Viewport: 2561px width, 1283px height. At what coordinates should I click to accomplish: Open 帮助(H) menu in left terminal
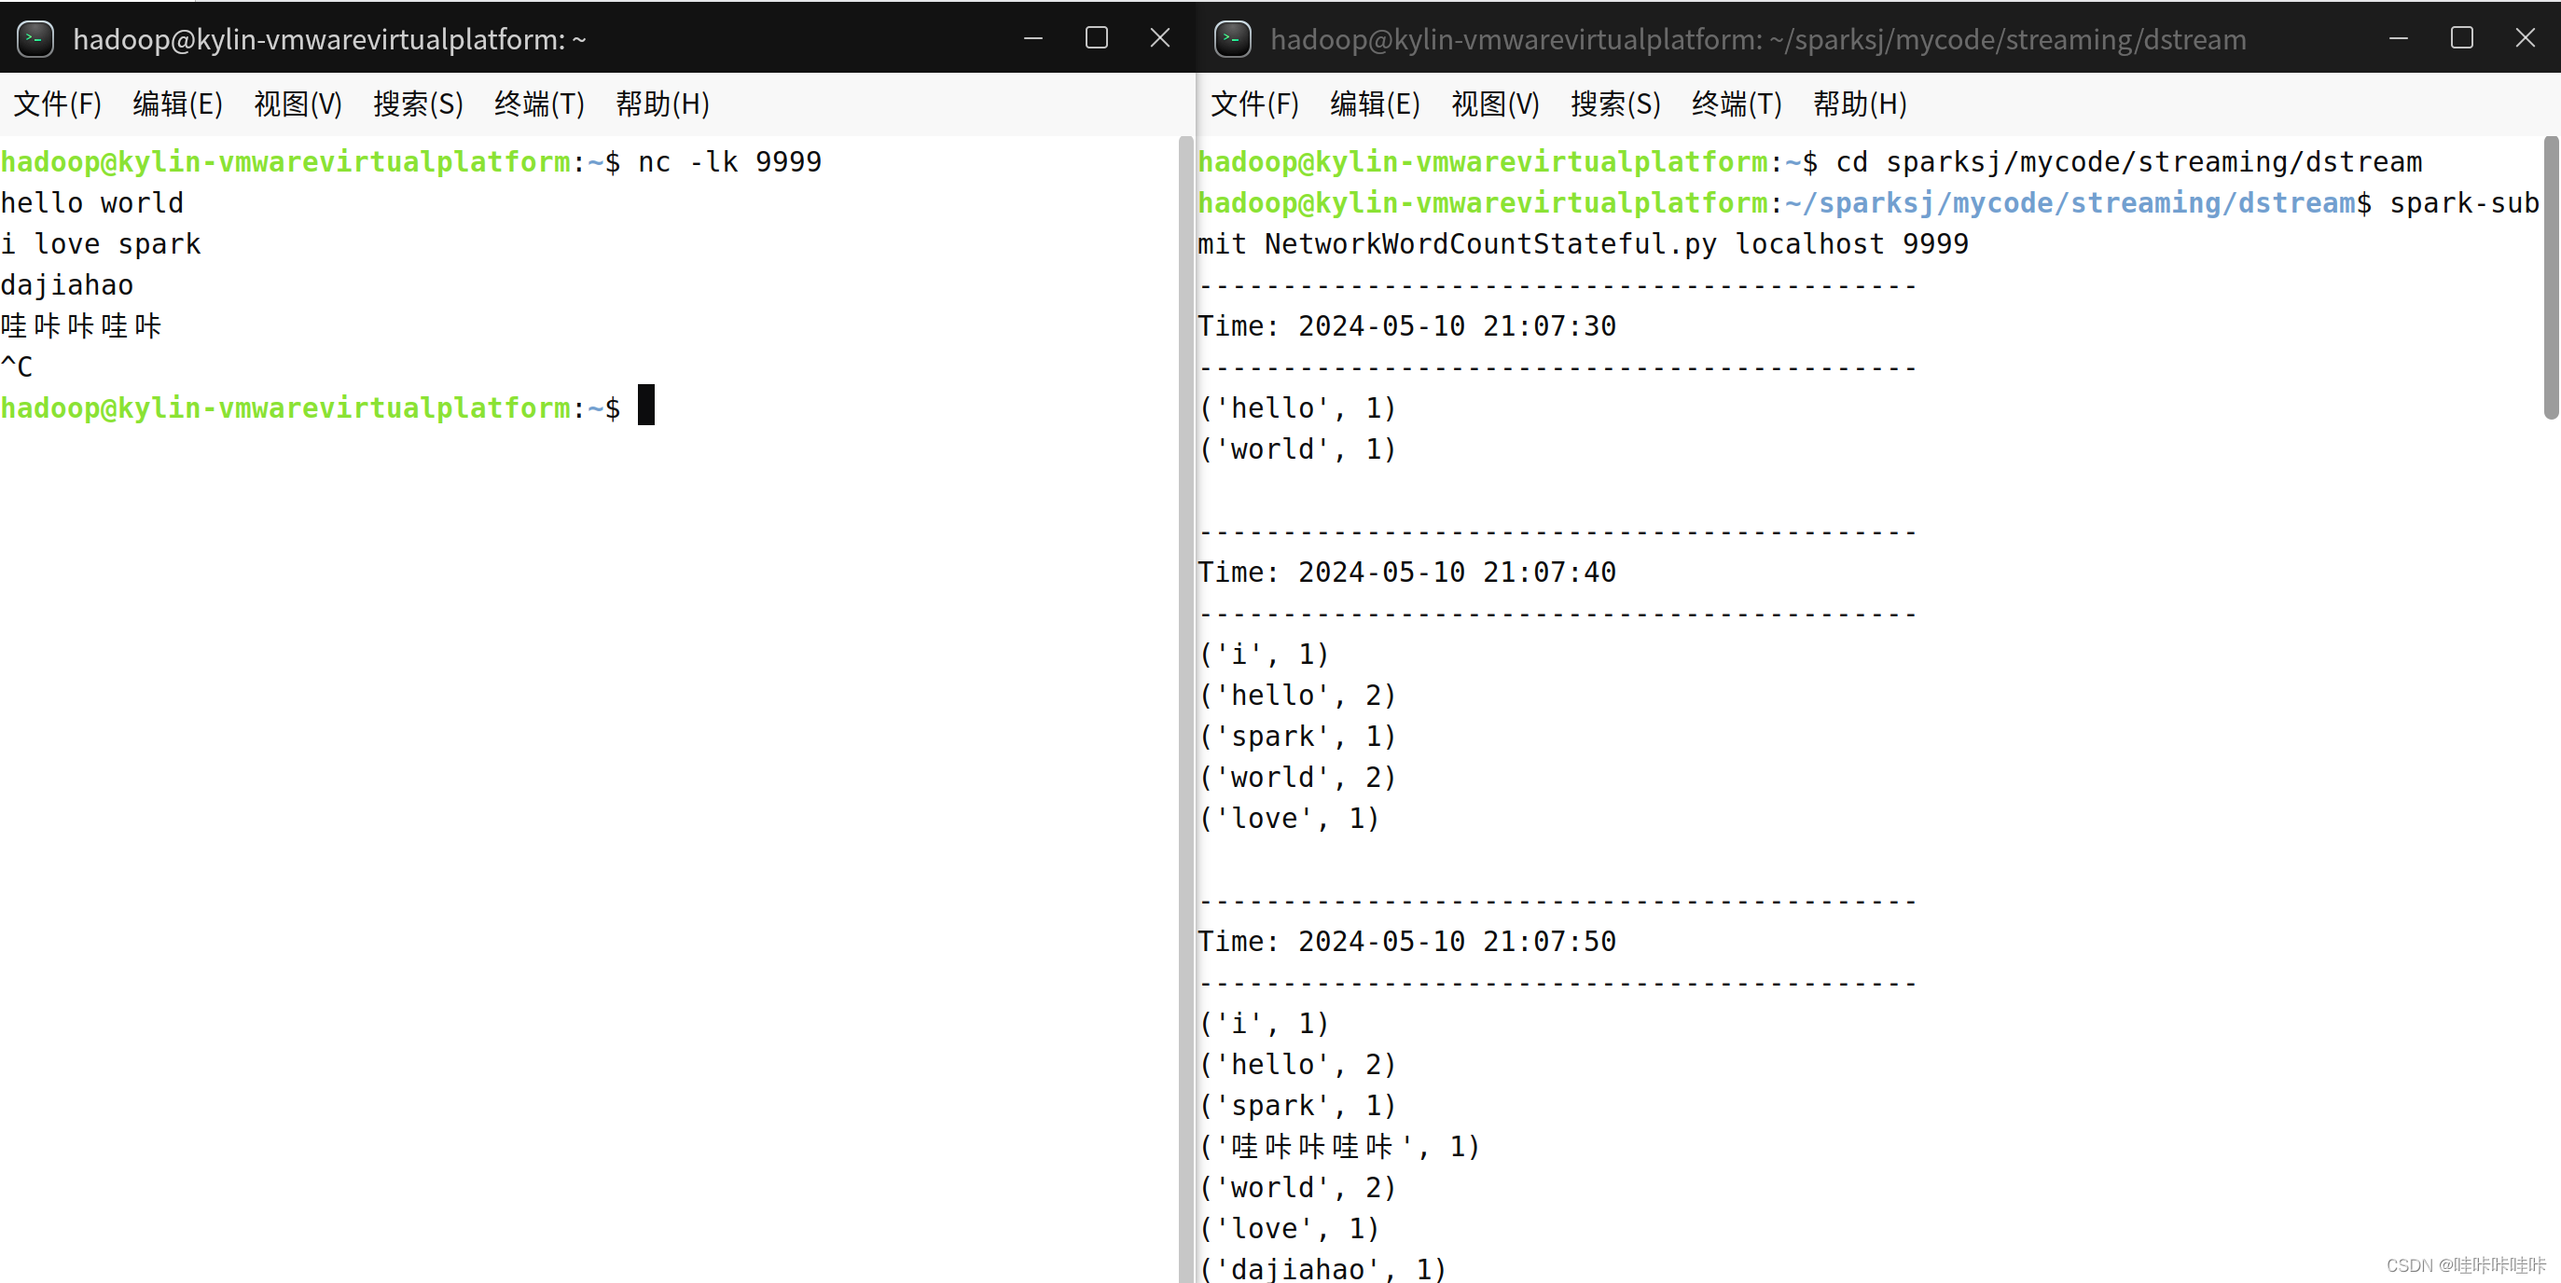663,103
